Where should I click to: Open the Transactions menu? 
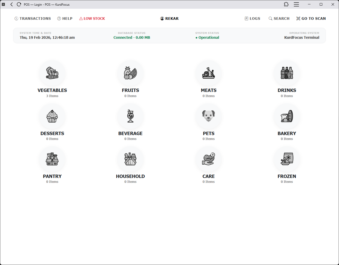[33, 18]
